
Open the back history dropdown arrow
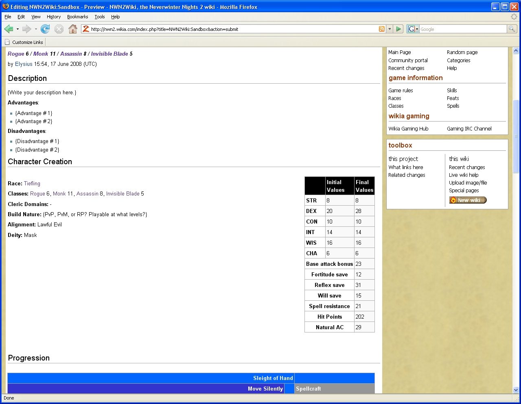(x=18, y=29)
